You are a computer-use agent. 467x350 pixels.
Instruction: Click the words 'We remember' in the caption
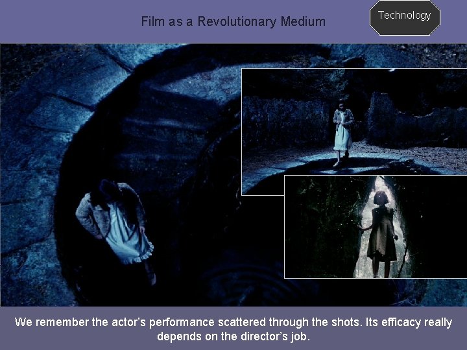coord(51,322)
